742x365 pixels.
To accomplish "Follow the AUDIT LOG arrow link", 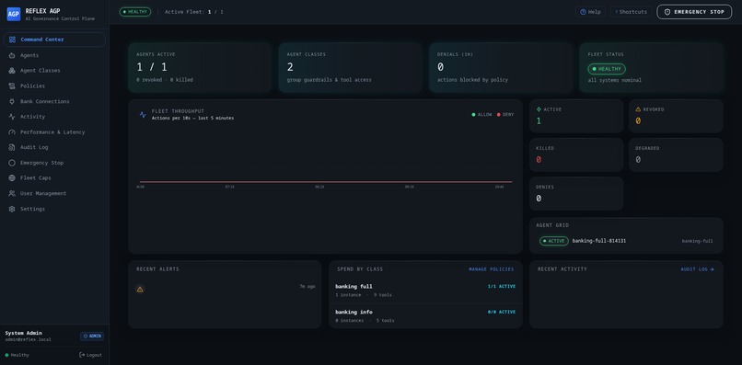I will pos(698,269).
